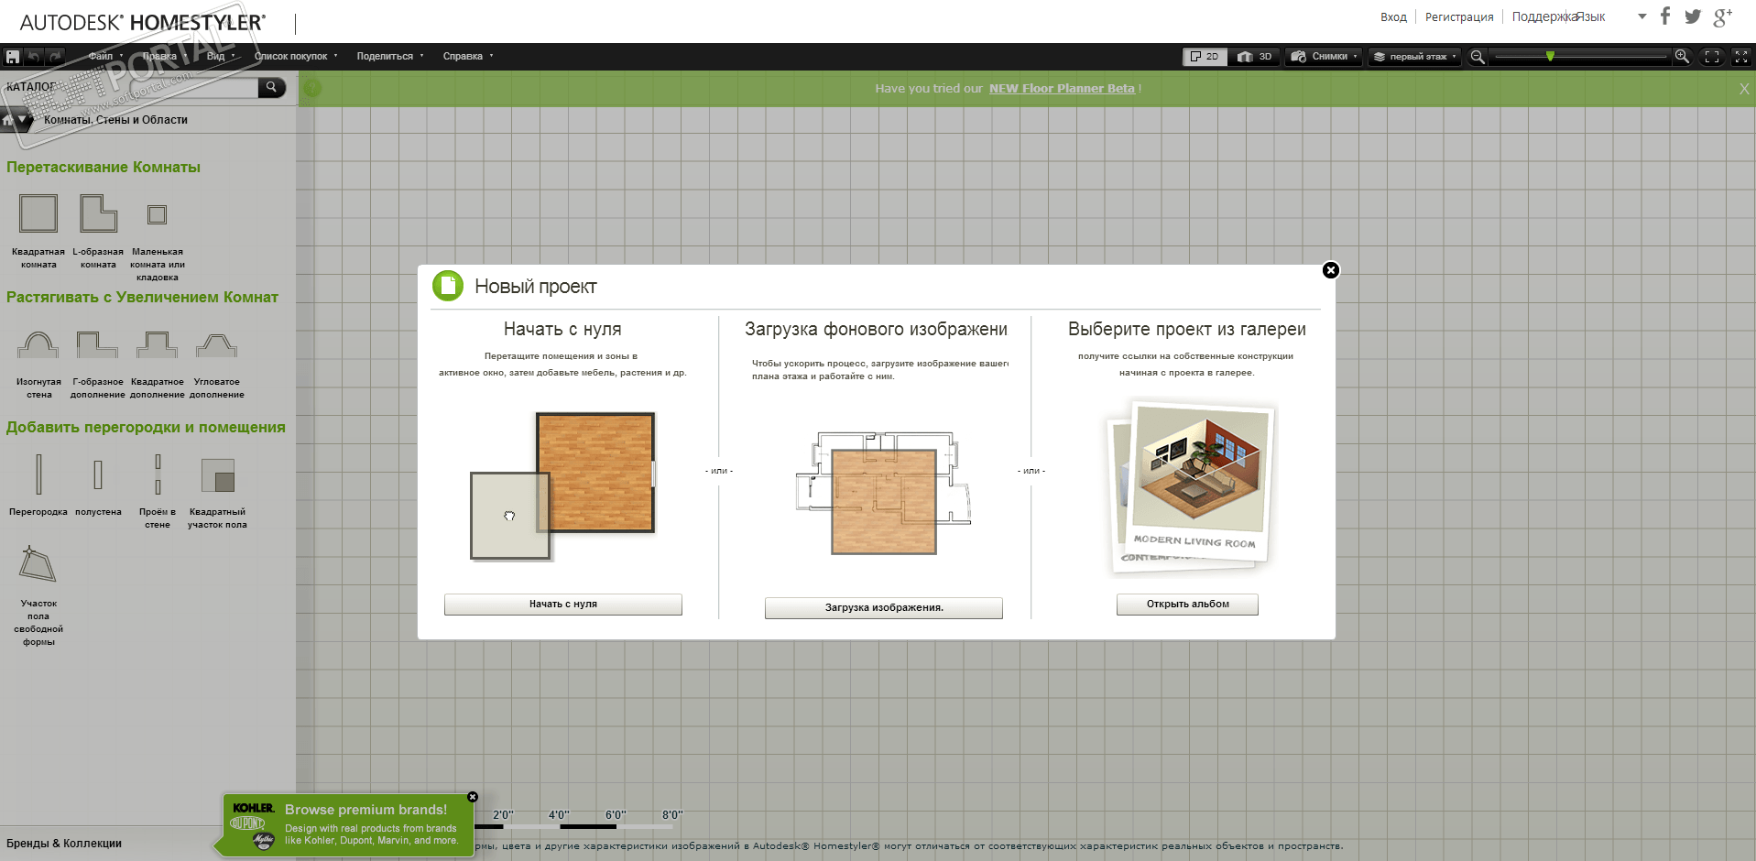This screenshot has height=861, width=1756.
Task: Select the Перегородка wall tool
Action: (x=38, y=474)
